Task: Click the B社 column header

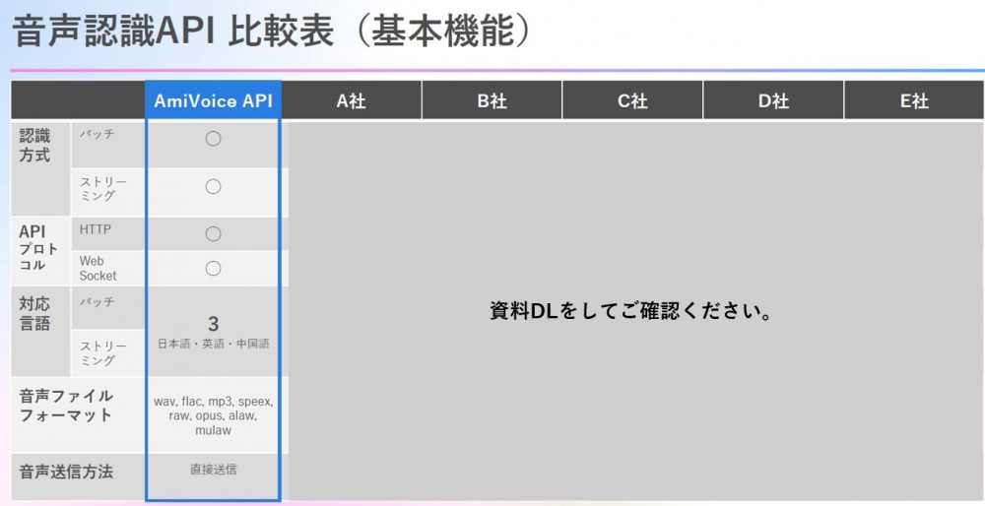Action: (x=492, y=100)
